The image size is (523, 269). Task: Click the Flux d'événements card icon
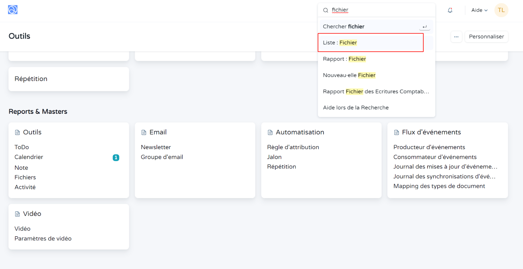pyautogui.click(x=396, y=133)
